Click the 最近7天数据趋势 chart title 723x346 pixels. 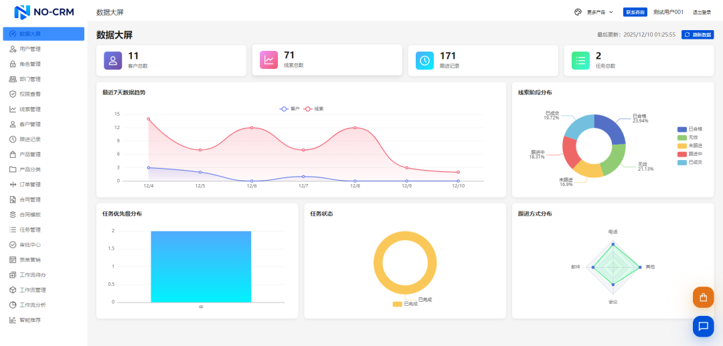[x=124, y=92]
